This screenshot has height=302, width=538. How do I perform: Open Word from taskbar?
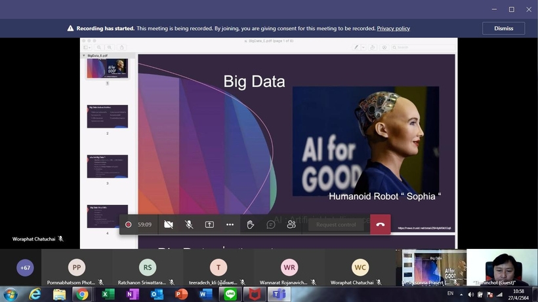pyautogui.click(x=205, y=295)
